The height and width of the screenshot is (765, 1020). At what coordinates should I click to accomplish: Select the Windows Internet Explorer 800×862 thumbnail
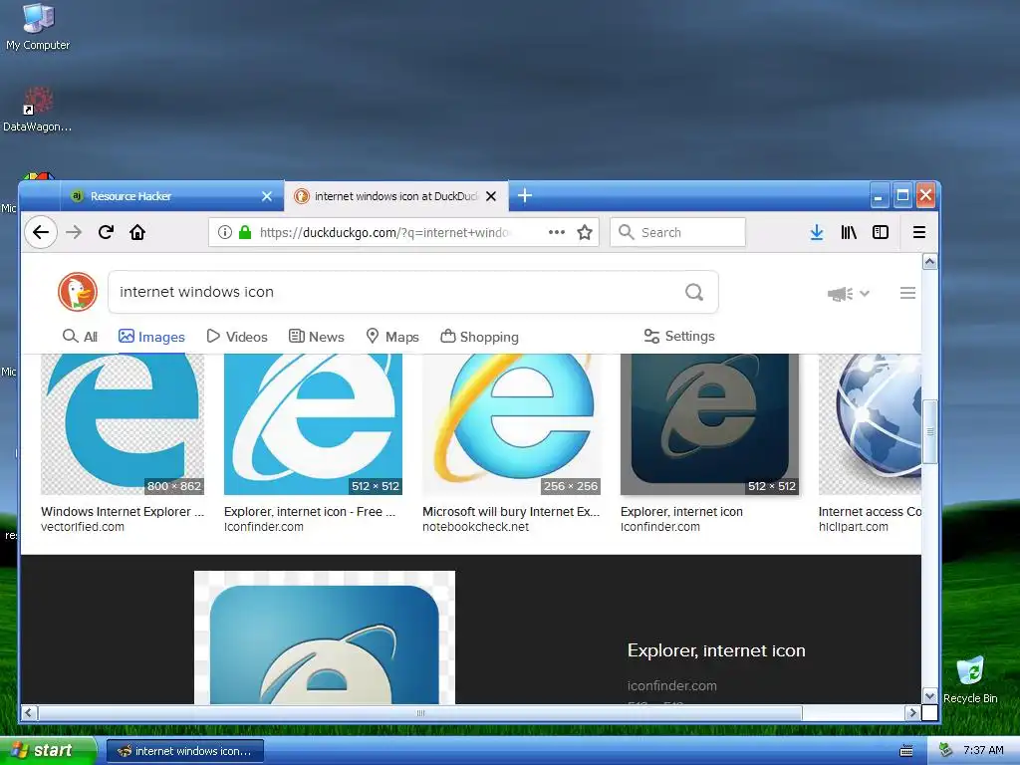(x=123, y=424)
